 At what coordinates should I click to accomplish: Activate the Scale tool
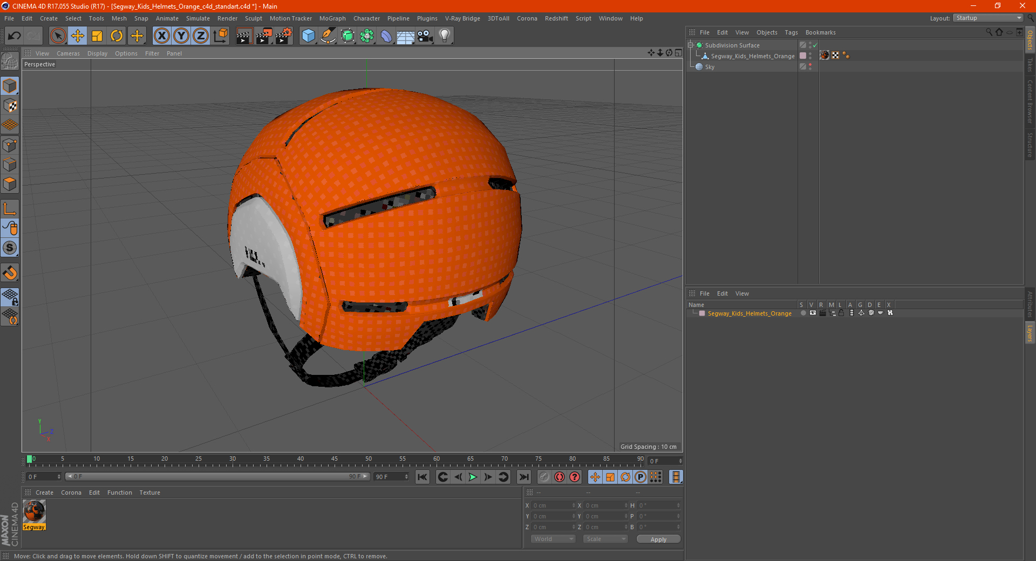click(x=97, y=36)
